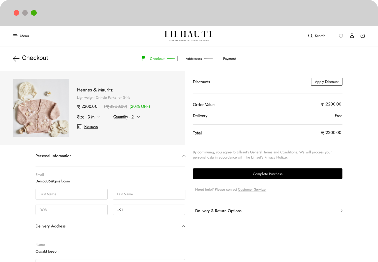The height and width of the screenshot is (262, 378).
Task: Open the Size 3 M dropdown
Action: pos(89,117)
